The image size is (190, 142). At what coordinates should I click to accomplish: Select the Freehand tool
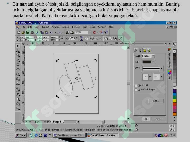pyautogui.click(x=18, y=60)
